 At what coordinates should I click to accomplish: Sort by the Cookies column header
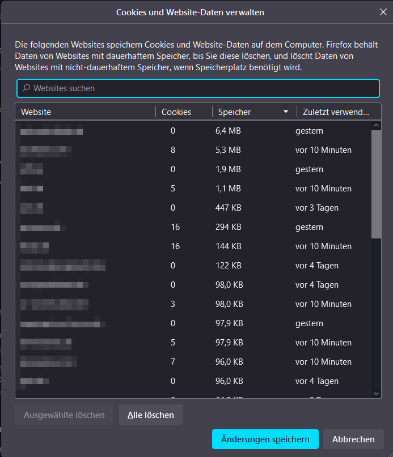(183, 112)
